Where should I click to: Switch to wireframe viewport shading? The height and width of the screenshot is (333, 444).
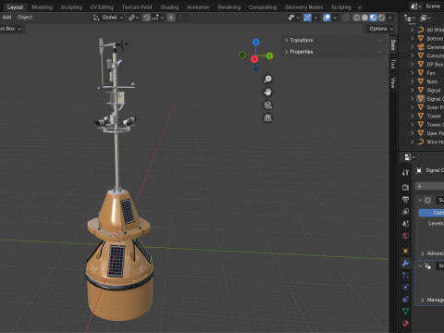[x=356, y=18]
